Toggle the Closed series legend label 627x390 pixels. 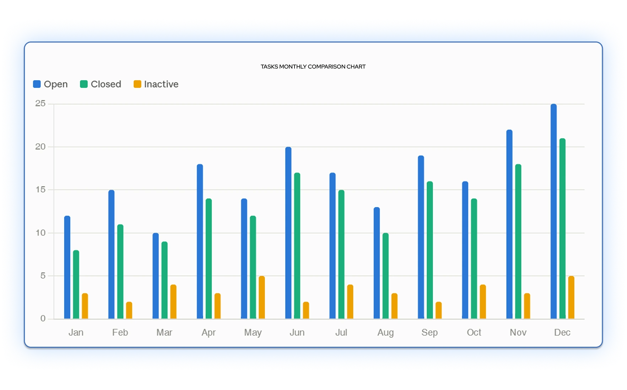click(106, 84)
